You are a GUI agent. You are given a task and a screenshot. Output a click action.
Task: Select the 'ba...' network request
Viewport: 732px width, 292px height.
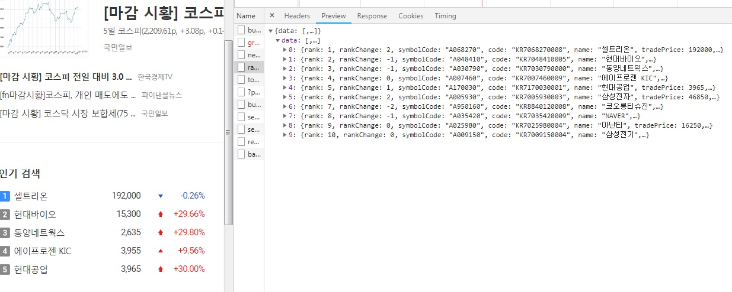[249, 154]
